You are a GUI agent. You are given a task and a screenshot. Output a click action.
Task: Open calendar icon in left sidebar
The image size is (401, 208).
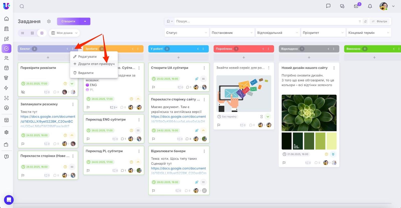pos(7,68)
